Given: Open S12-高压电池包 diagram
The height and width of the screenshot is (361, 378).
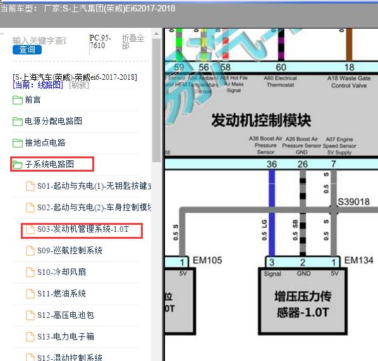Looking at the screenshot, I should [x=66, y=315].
